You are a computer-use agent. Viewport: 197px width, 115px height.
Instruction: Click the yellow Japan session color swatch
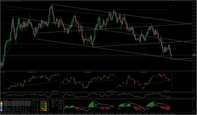point(1,103)
